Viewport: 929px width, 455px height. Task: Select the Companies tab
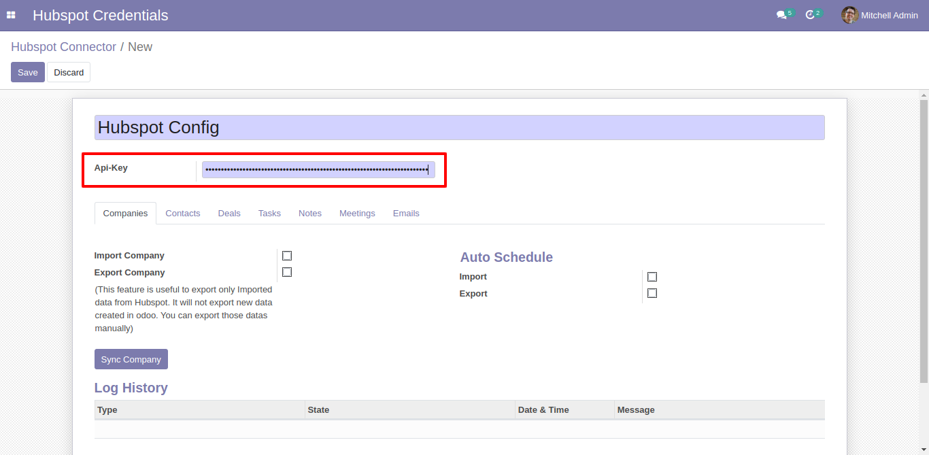[x=125, y=213]
